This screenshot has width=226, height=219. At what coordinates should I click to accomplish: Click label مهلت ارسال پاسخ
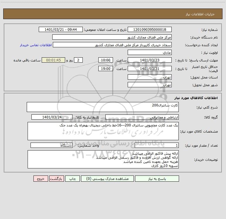coord(203,60)
